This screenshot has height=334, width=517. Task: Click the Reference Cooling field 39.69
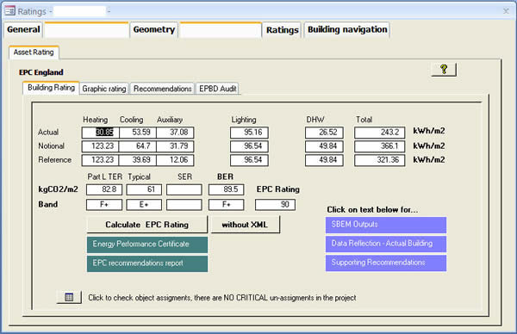(138, 160)
